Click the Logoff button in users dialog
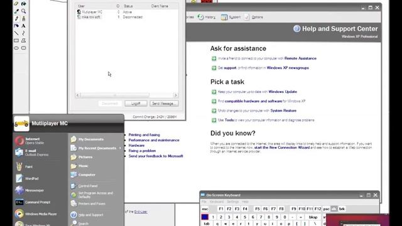Image resolution: width=402 pixels, height=226 pixels. [136, 104]
